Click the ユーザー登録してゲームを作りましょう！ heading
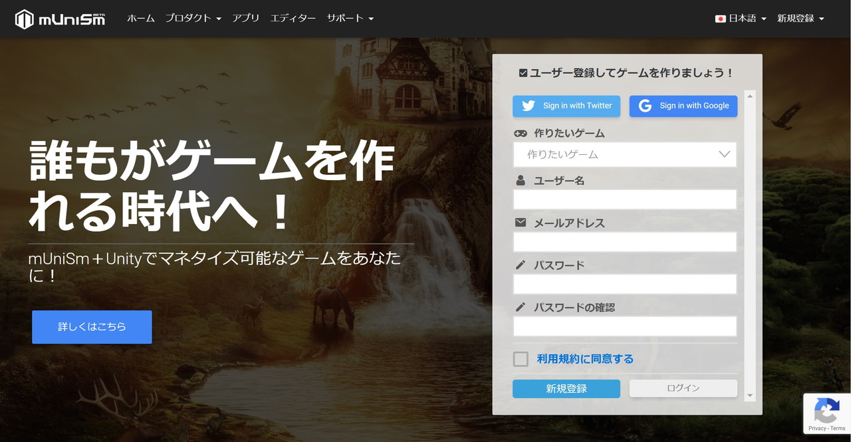 click(x=632, y=73)
